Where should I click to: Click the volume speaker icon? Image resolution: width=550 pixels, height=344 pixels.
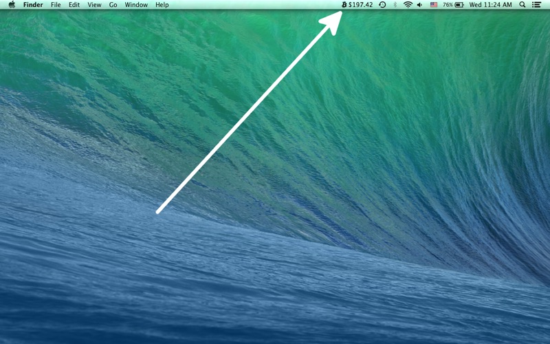420,5
